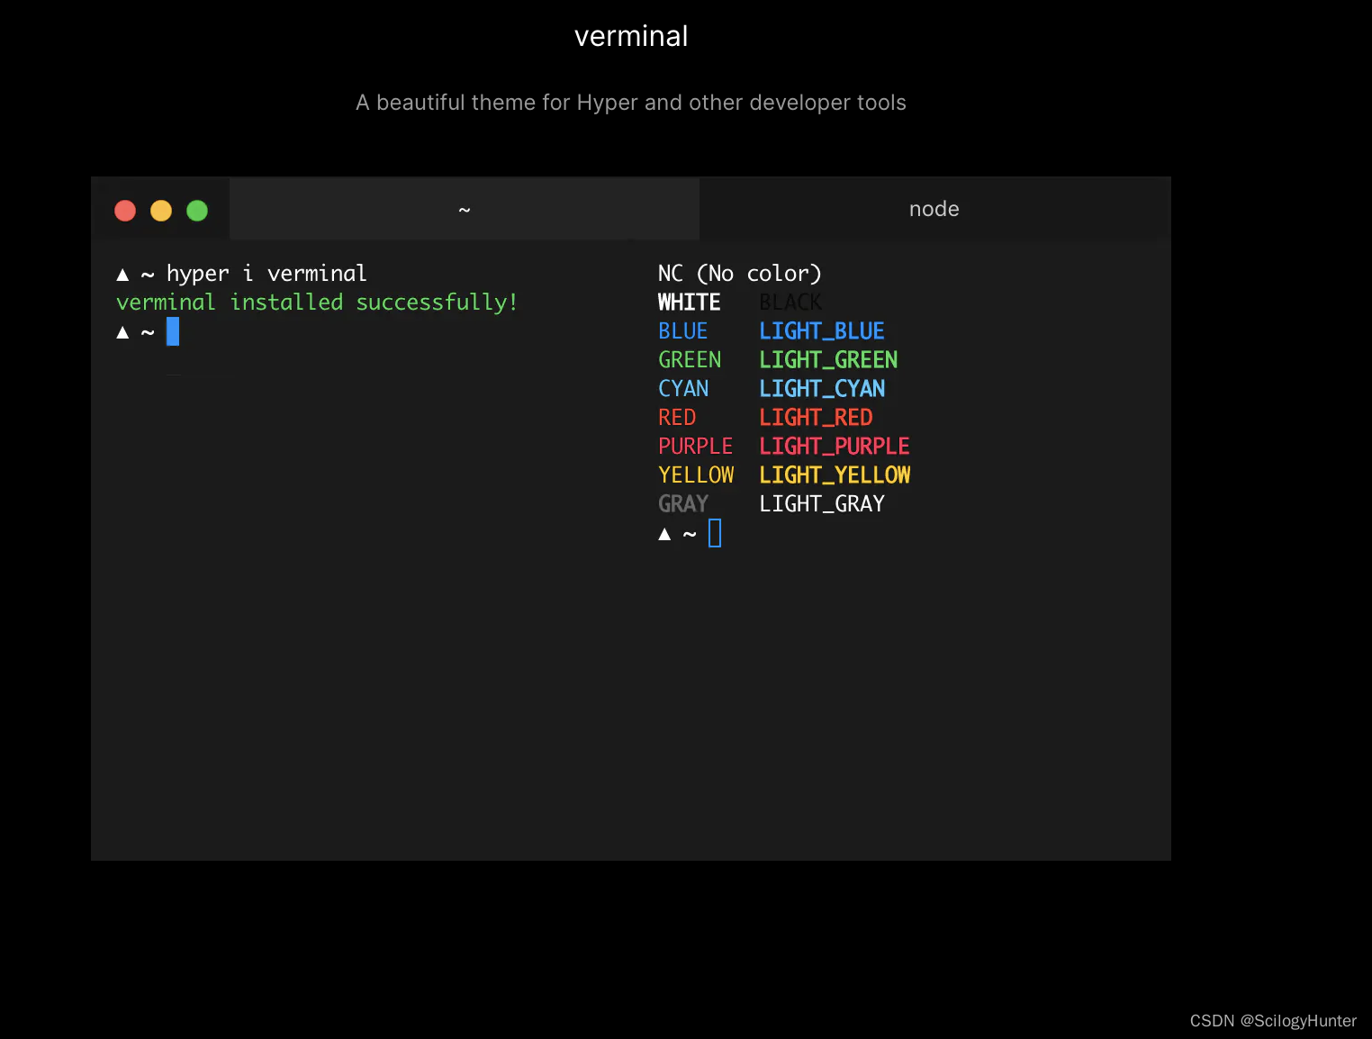Click the dim BLACK color label
The image size is (1372, 1039).
[790, 303]
